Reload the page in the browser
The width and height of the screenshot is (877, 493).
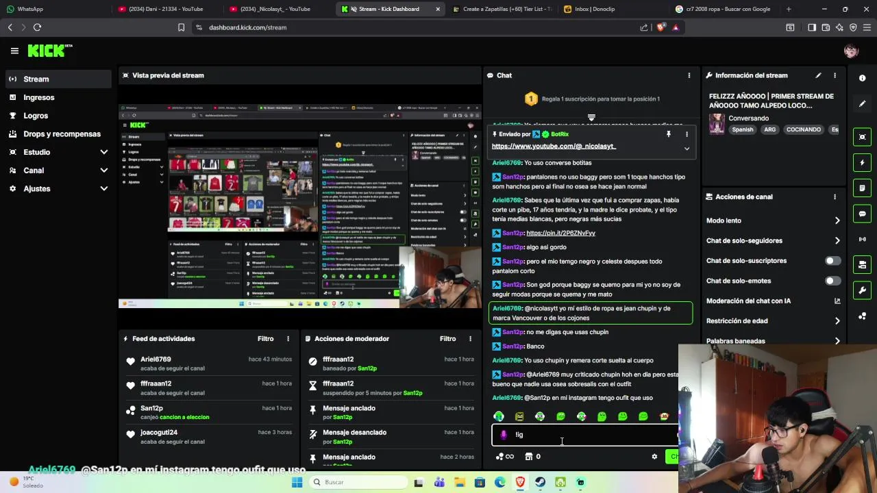37,27
